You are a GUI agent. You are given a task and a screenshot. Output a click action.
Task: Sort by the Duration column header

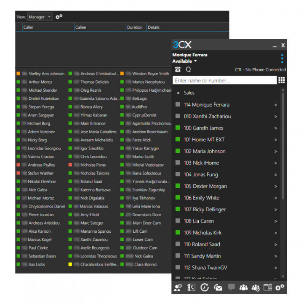pyautogui.click(x=135, y=27)
